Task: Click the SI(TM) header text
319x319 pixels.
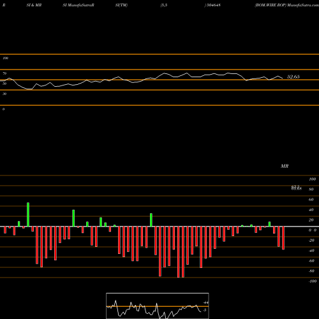Action: [121, 5]
